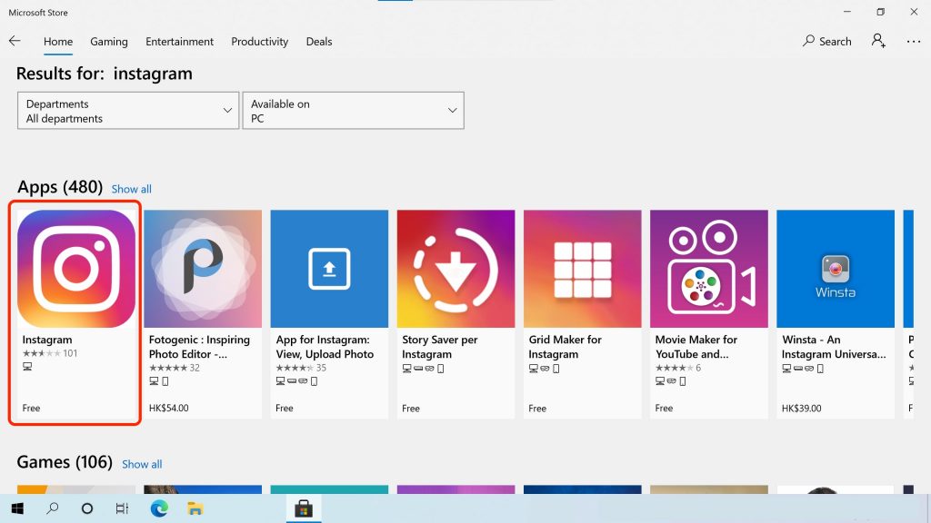The height and width of the screenshot is (523, 931).
Task: Click Movie Maker for YouTube and... title
Action: pos(696,347)
